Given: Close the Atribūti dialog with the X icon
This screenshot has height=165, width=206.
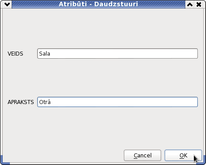Looking at the screenshot, I should (x=199, y=4).
